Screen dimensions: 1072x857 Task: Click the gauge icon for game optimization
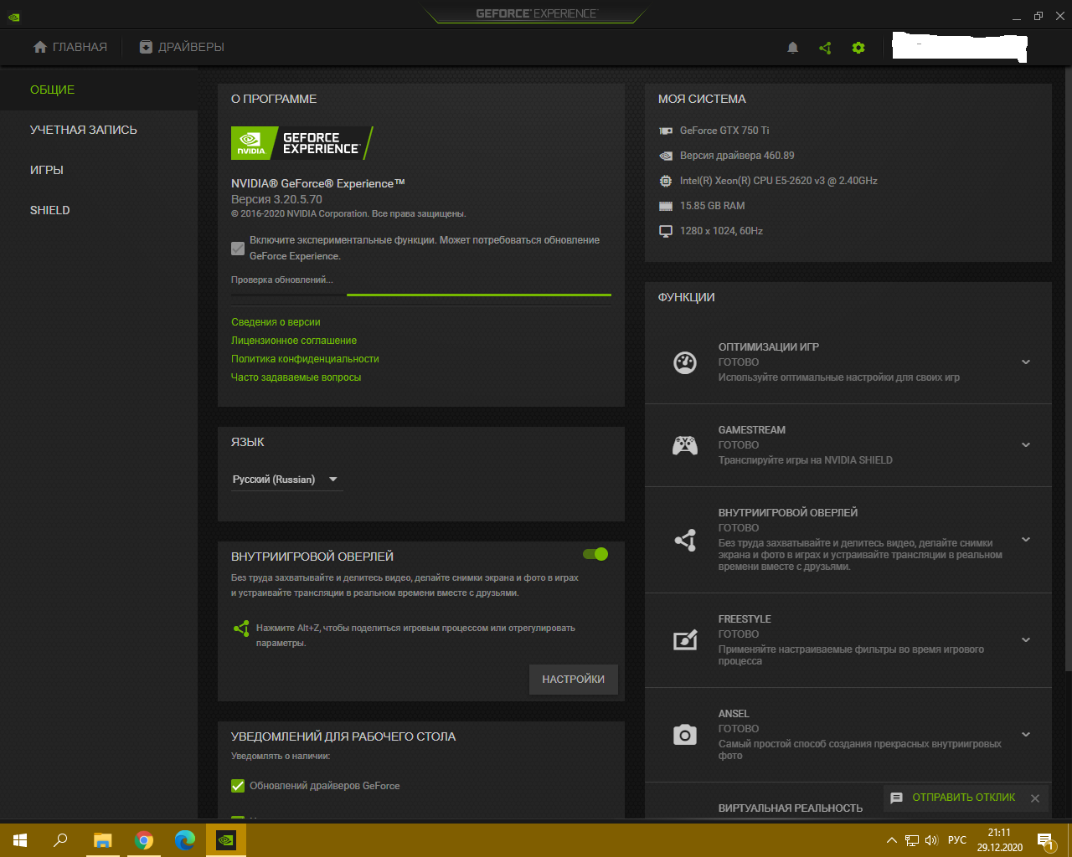(x=685, y=362)
